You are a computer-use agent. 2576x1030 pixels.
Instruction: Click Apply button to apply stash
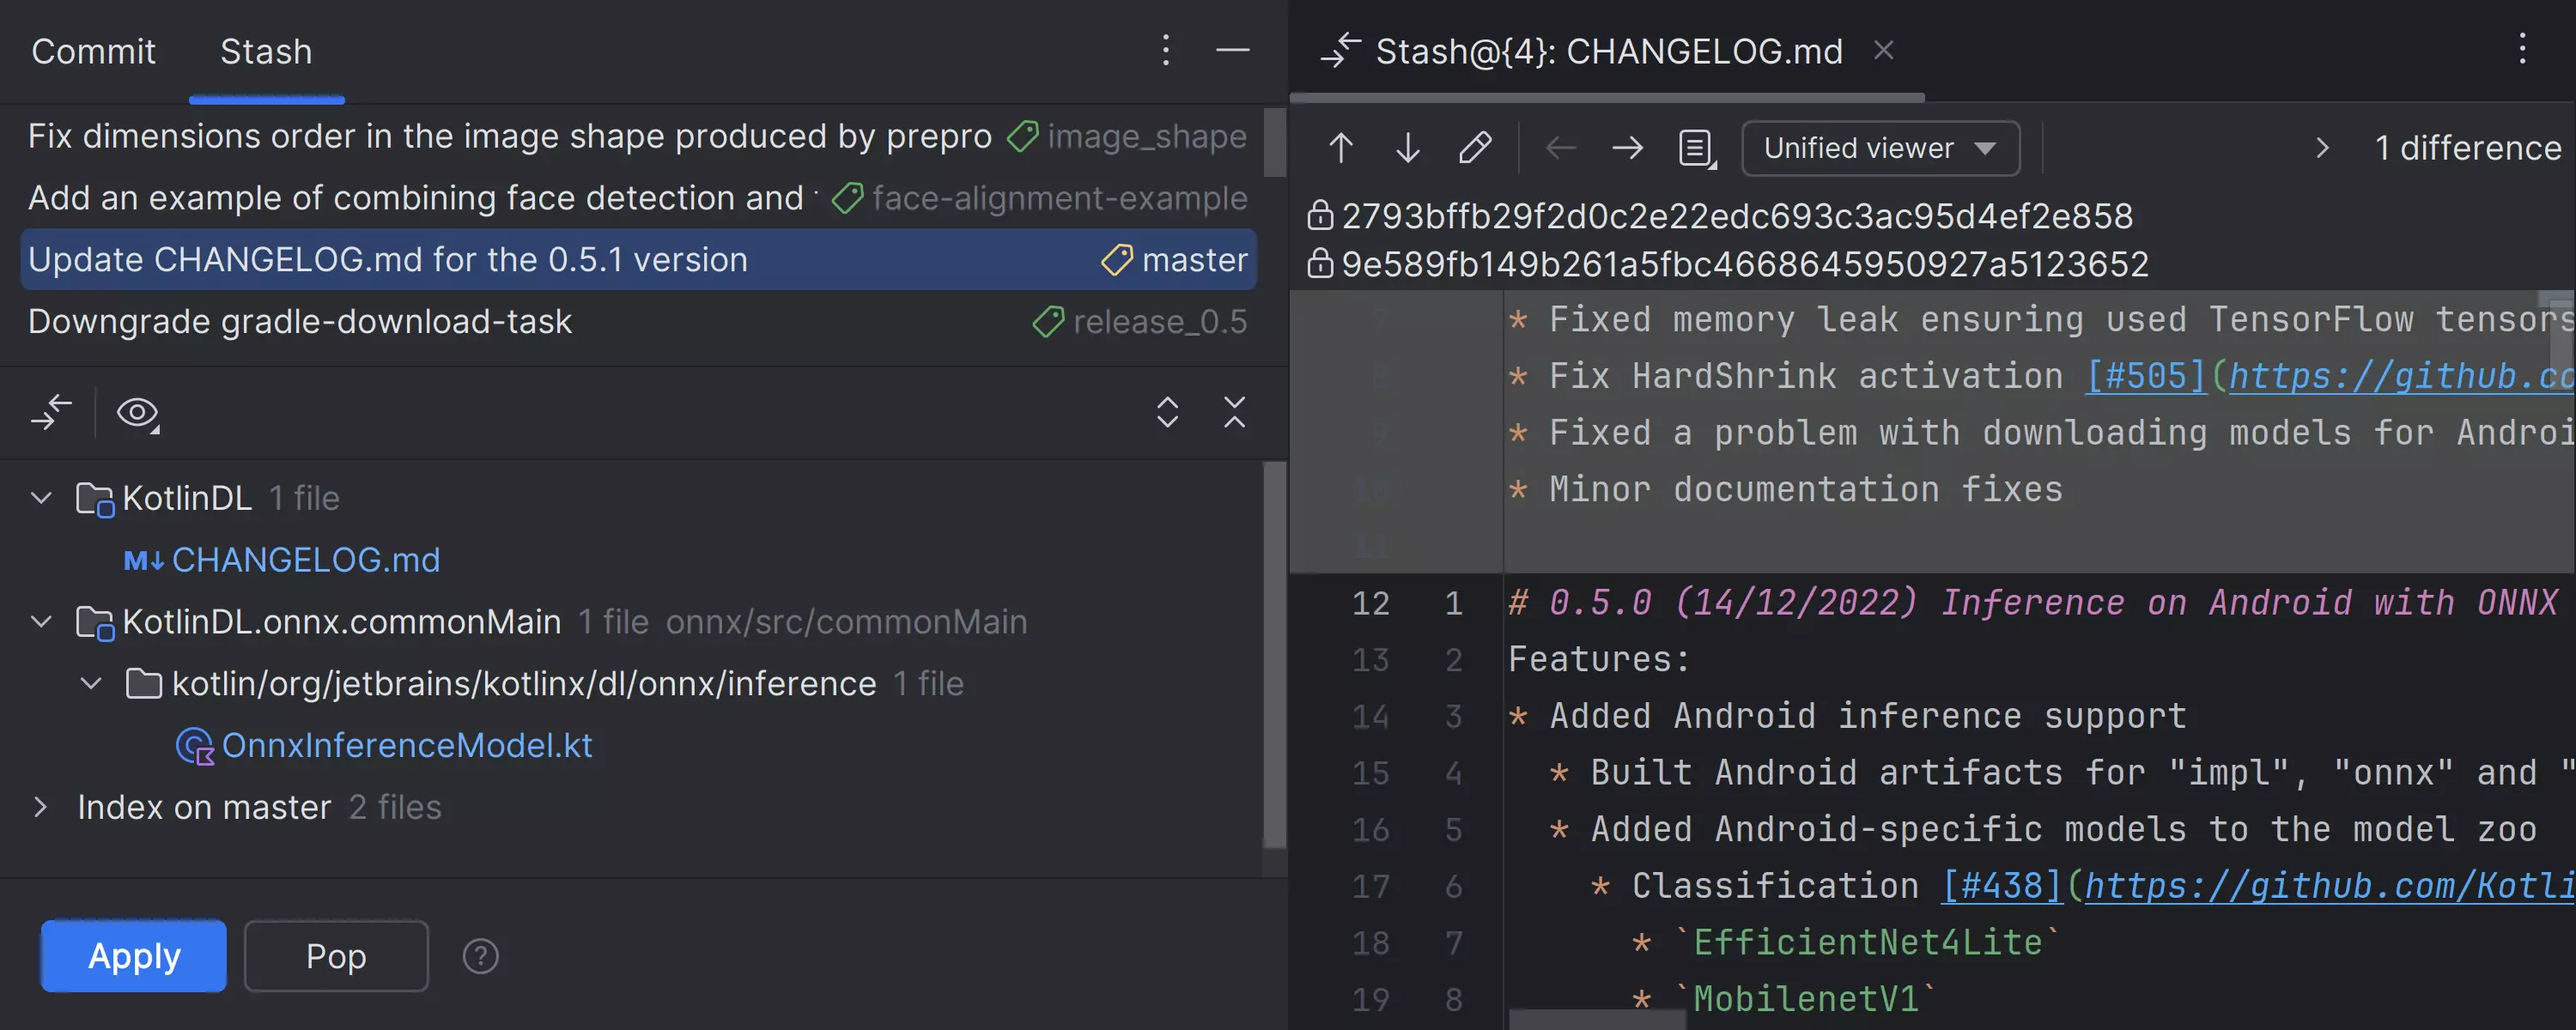133,954
